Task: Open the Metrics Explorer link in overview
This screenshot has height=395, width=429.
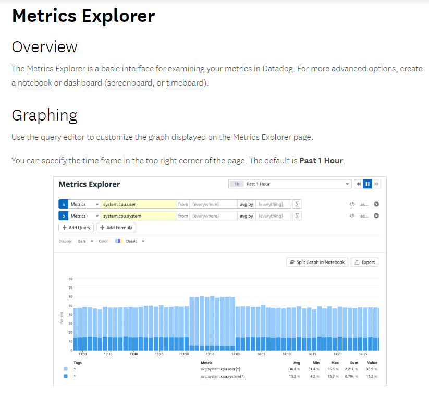Action: (56, 69)
